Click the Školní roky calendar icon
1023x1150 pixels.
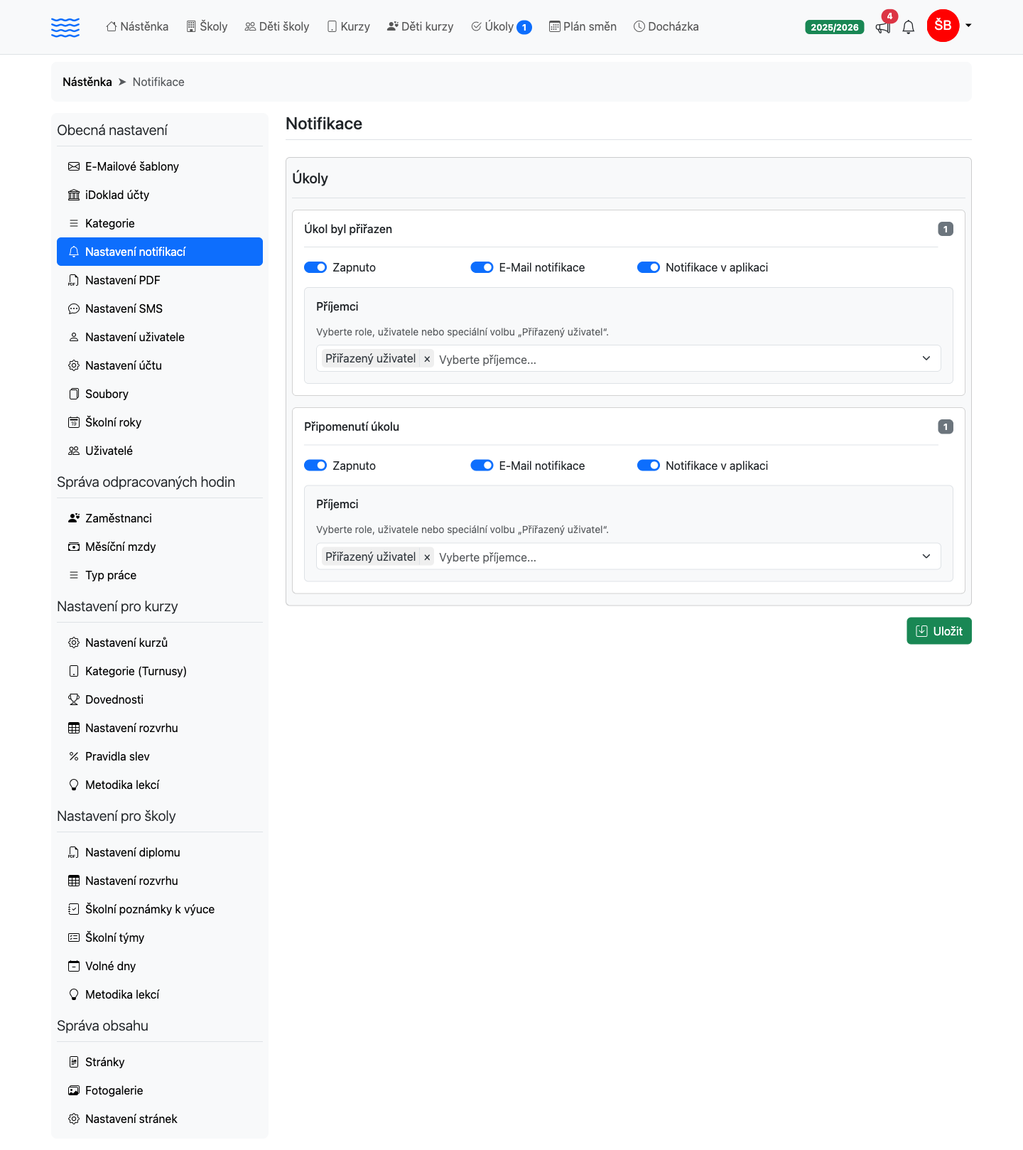pyautogui.click(x=74, y=422)
